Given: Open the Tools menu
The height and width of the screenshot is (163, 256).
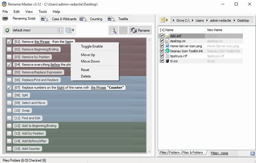Looking at the screenshot, I should (x=43, y=12).
